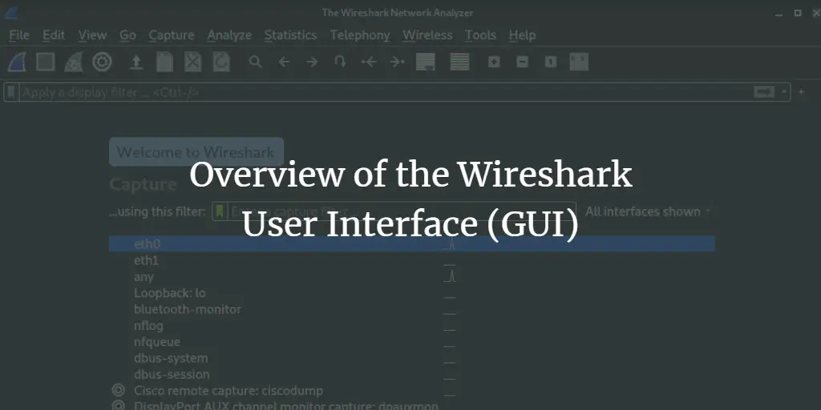Select the Loopback: lo interface
Image resolution: width=821 pixels, height=410 pixels.
[x=411, y=293]
